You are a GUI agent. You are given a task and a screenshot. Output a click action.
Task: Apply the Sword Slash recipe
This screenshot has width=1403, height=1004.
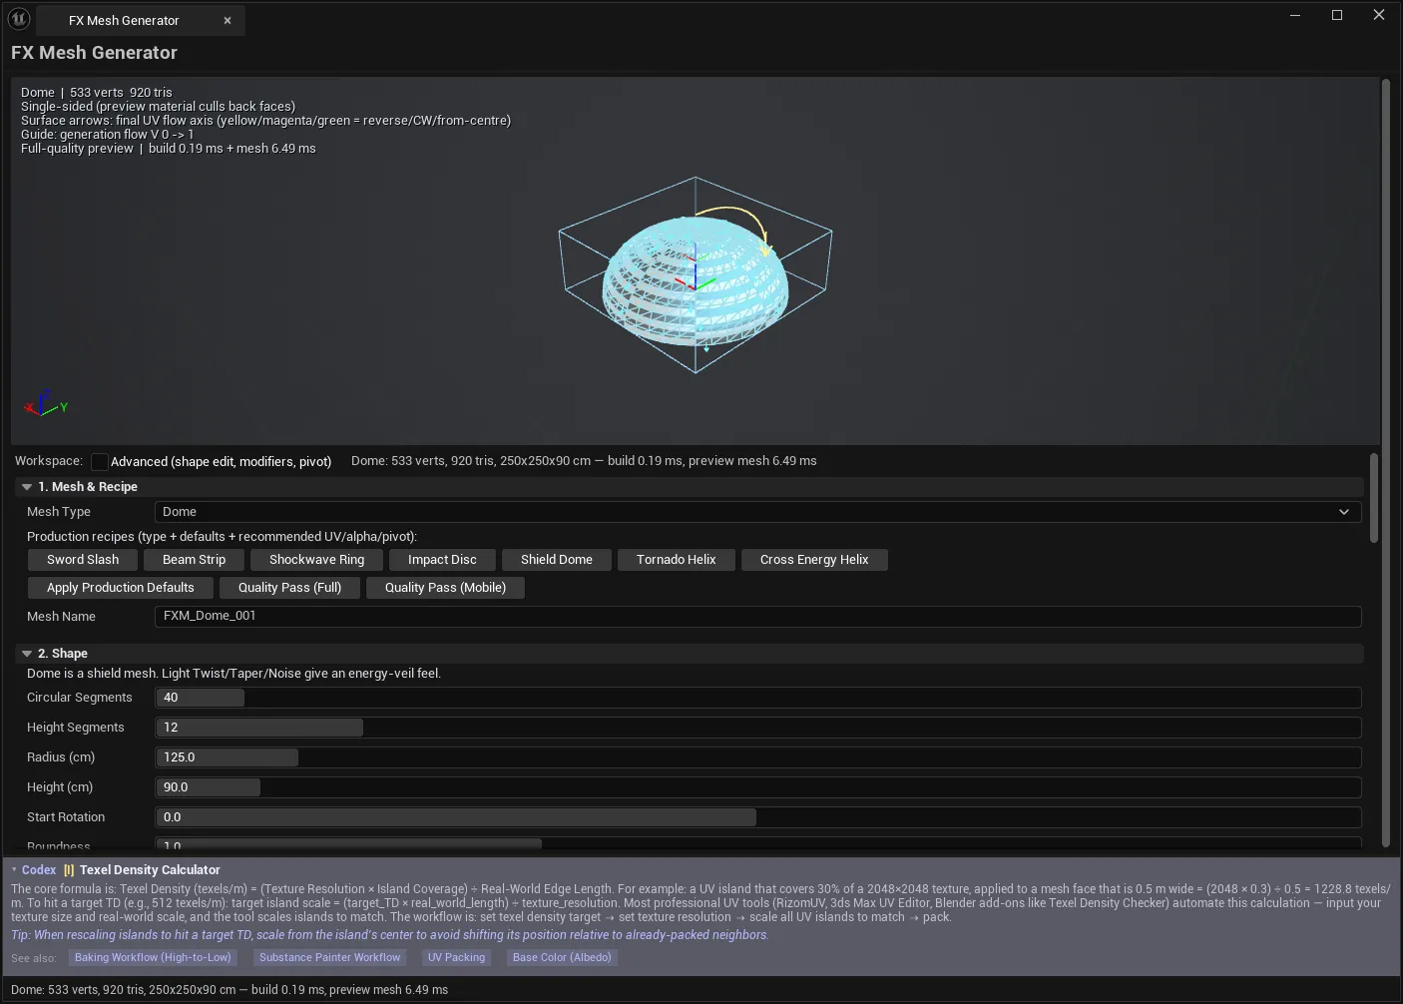(x=83, y=560)
